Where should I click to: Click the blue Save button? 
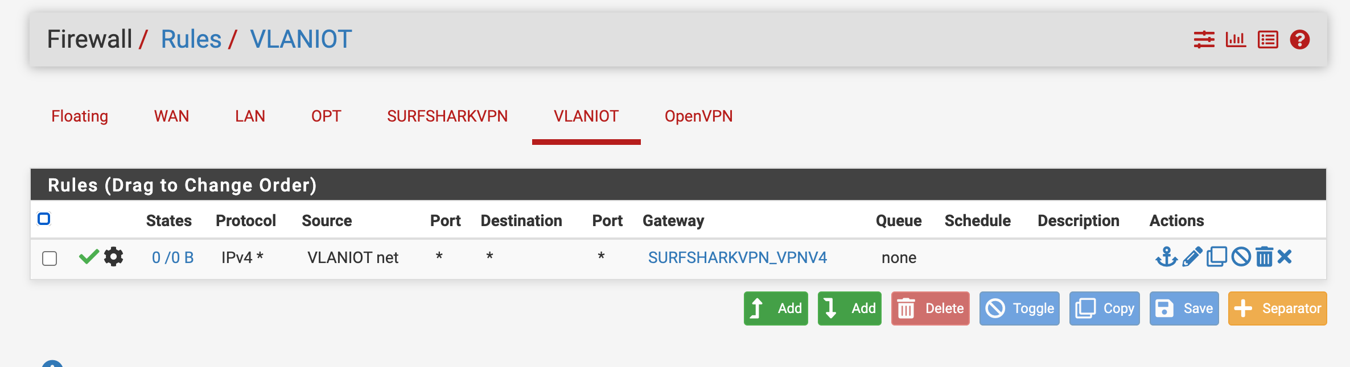coord(1184,308)
